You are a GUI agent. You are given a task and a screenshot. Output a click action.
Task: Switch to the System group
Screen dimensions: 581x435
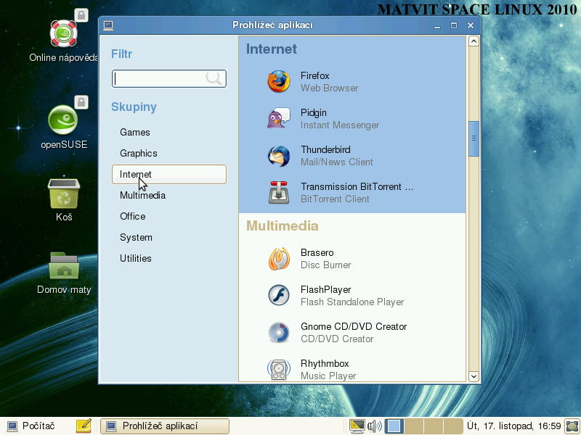point(136,238)
